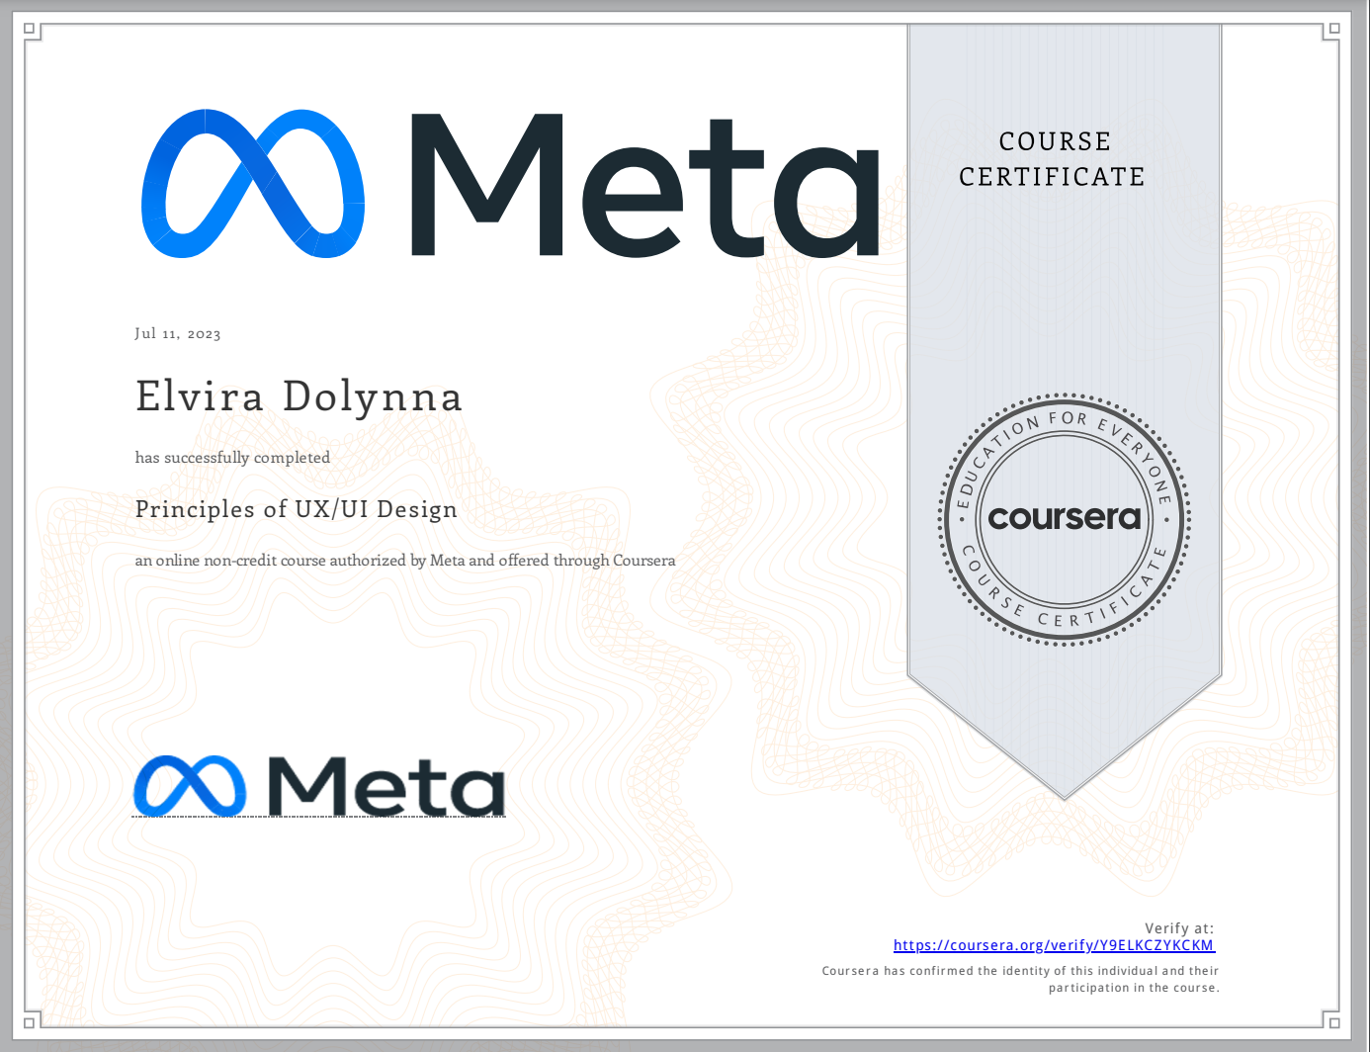The height and width of the screenshot is (1052, 1370).
Task: Click the 'an online non-credit course' line
Action: [x=405, y=561]
